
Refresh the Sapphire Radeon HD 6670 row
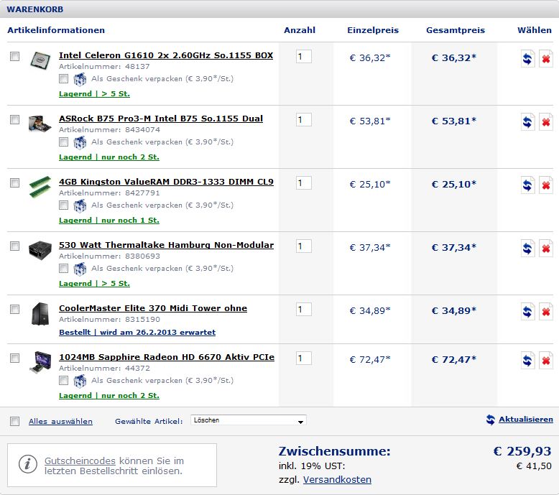tap(527, 360)
